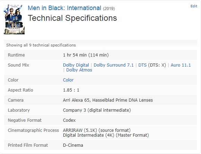Open the Dolby Digital sound mix link
This screenshot has width=201, height=154.
pyautogui.click(x=76, y=65)
